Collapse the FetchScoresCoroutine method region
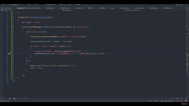The image size is (189, 106). click(13, 17)
